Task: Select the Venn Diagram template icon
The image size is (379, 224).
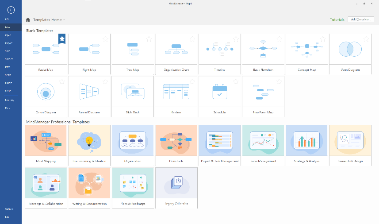Action: tap(350, 49)
